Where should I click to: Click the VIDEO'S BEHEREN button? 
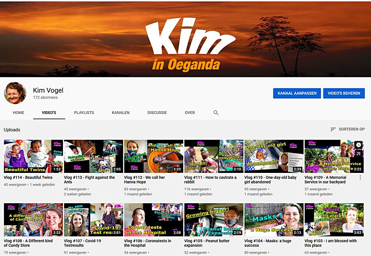(x=344, y=93)
